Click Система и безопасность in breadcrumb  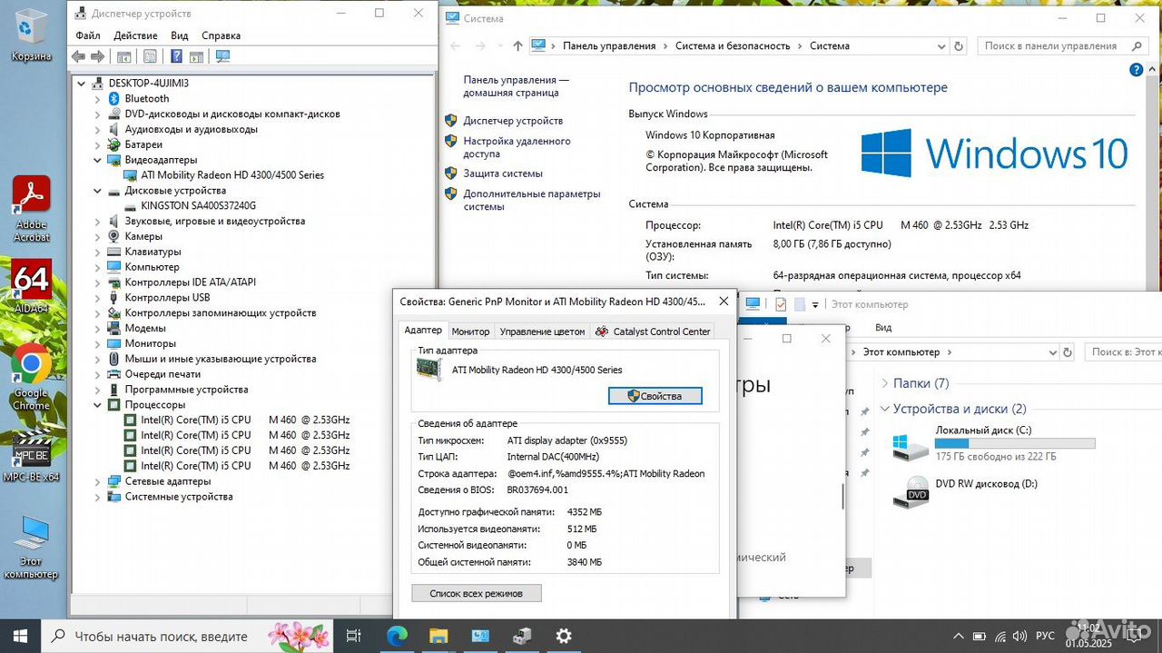(732, 45)
